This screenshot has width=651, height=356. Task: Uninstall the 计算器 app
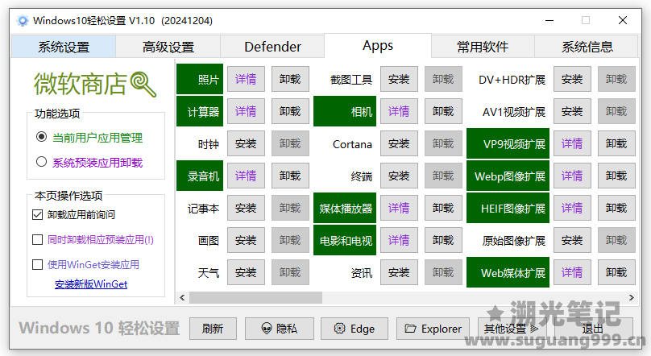point(290,111)
